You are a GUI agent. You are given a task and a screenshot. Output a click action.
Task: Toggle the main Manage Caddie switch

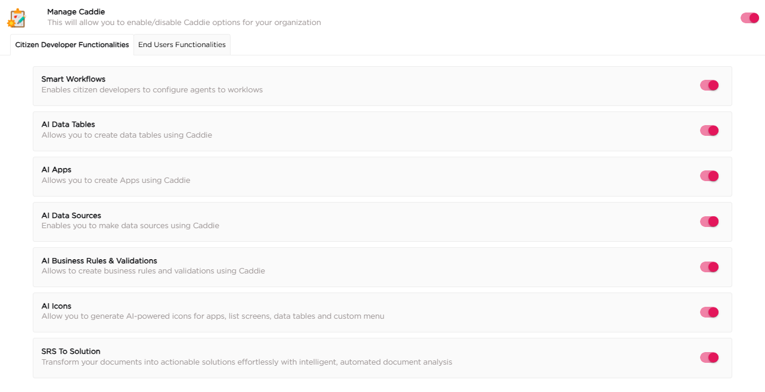(750, 18)
